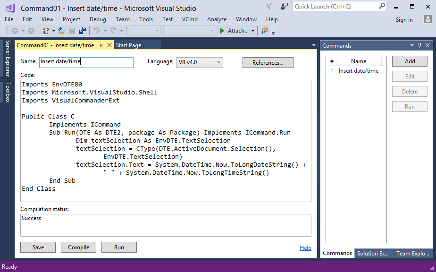This screenshot has height=272, width=436.
Task: Click the send feedback icon in title bar
Action: coord(284,6)
